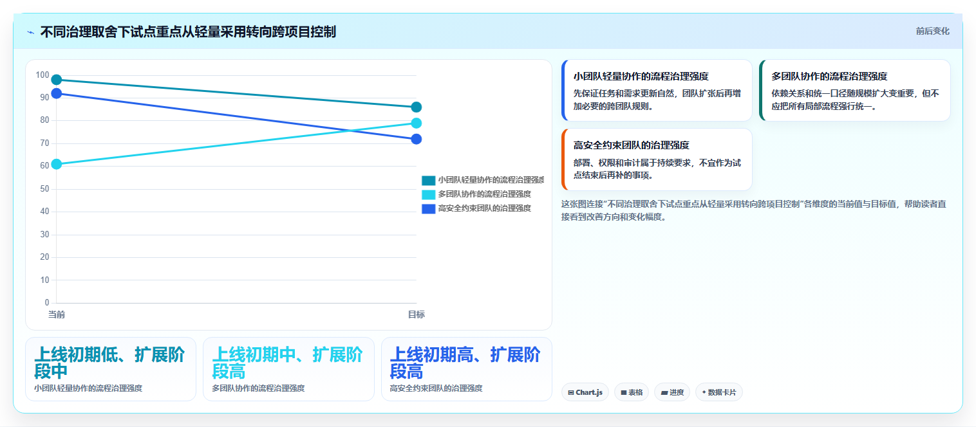Select the teal data point at 当前 value 98
The width and height of the screenshot is (976, 427).
57,80
